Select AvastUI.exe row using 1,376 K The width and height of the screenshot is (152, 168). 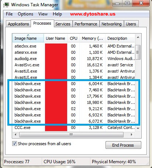coord(74,71)
